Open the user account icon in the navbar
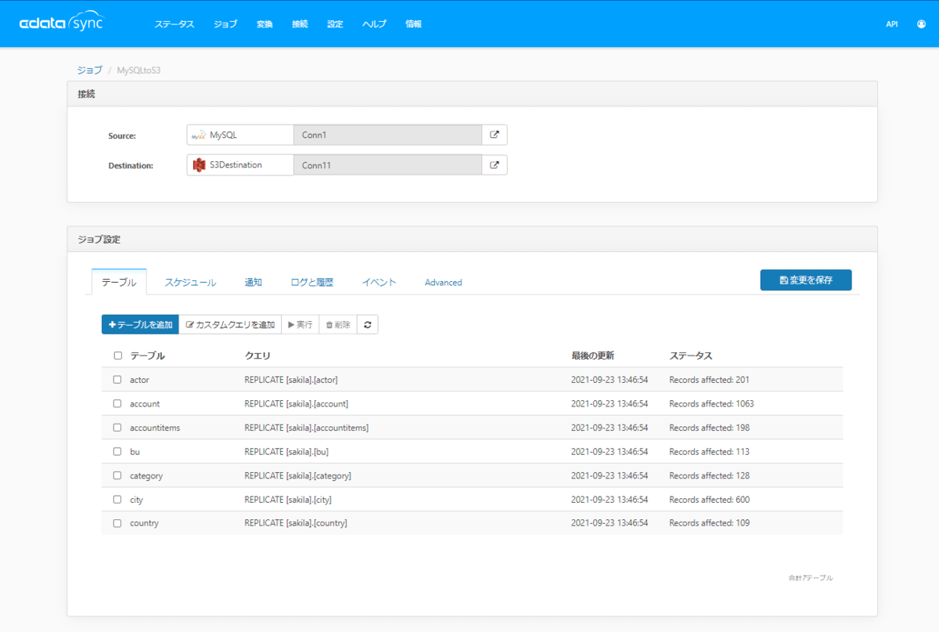939x632 pixels. click(x=920, y=23)
